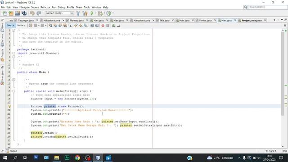Click the Redo arrow icon

39,13
